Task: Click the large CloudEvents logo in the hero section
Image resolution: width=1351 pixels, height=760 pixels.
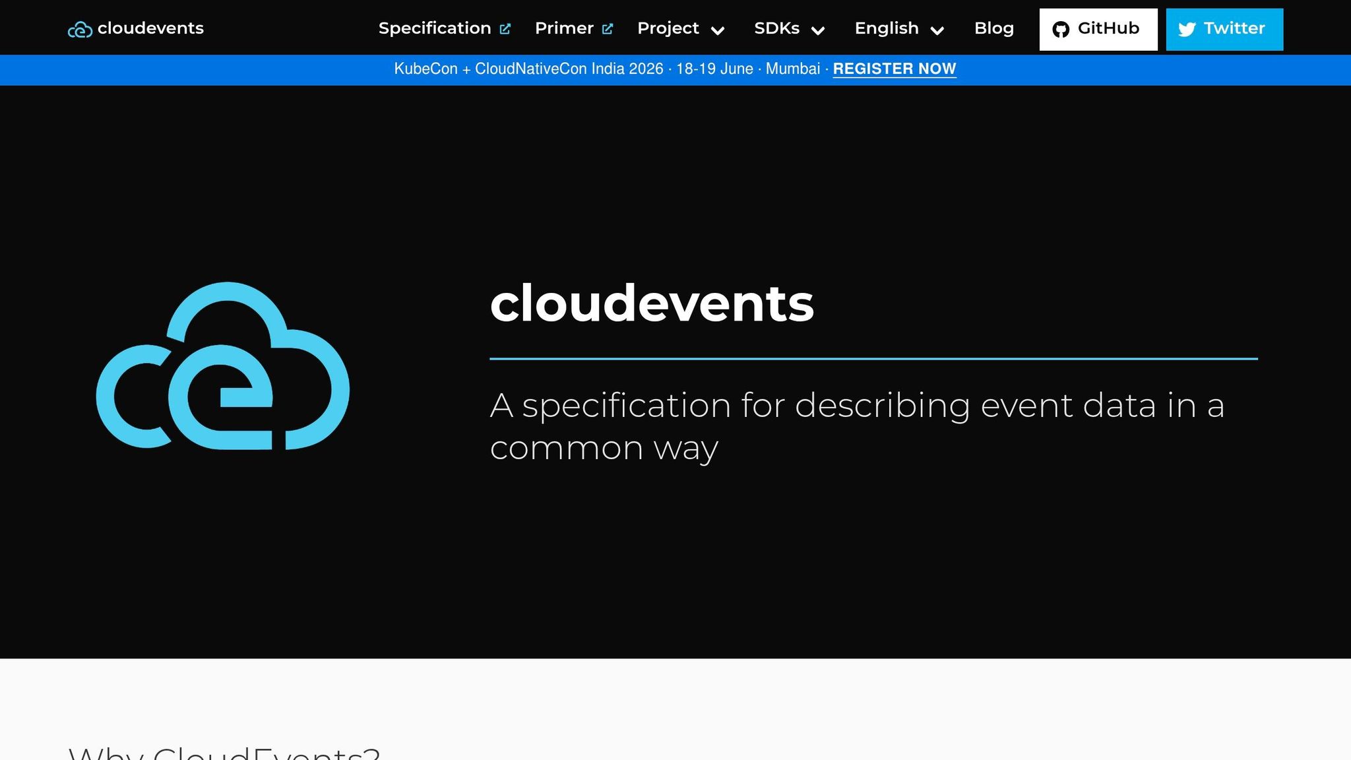Action: click(223, 365)
